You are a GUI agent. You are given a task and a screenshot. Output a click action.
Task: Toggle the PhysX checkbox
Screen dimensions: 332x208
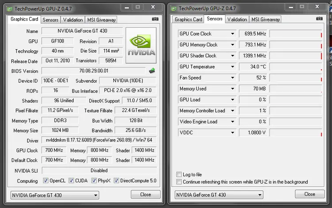pyautogui.click(x=94, y=181)
